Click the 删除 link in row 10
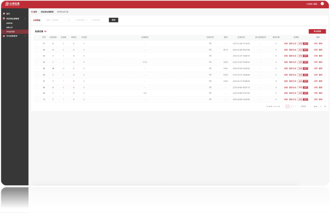The image size is (331, 213). (321, 100)
